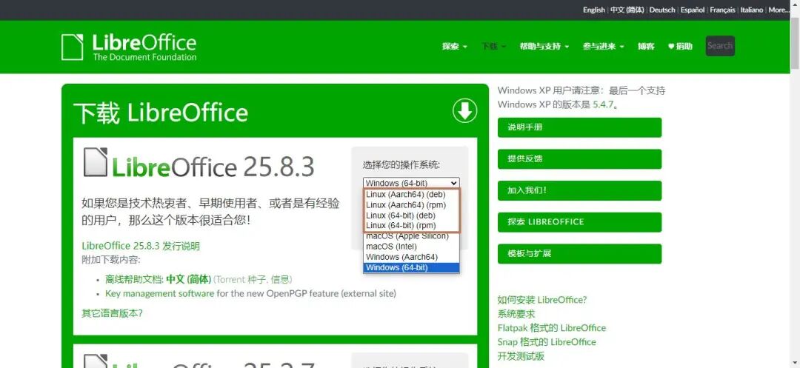
Task: Choose Linux (64-bit) (rpm) option
Action: click(411, 225)
